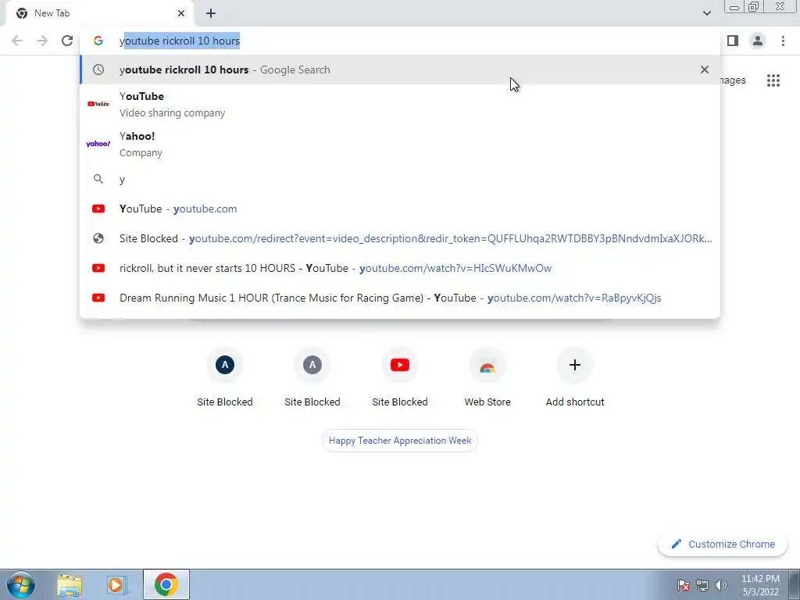Open the network tray icon
The width and height of the screenshot is (800, 600).
702,585
